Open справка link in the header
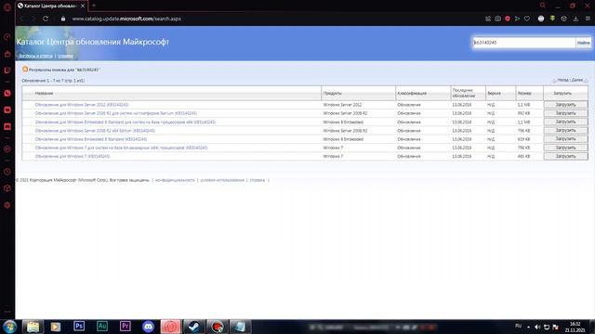This screenshot has width=595, height=334. pos(65,56)
